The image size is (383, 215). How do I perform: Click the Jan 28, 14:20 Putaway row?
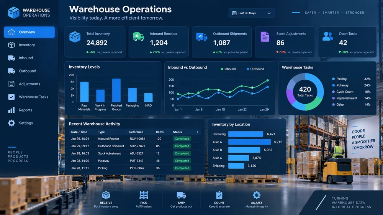coord(134,161)
